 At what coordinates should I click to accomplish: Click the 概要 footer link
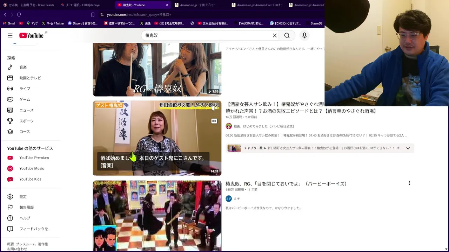pos(11,244)
